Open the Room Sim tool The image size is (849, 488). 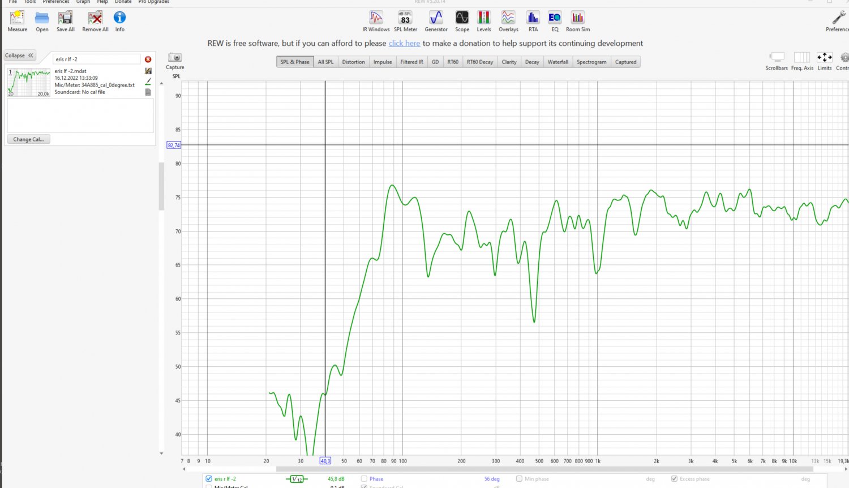coord(578,22)
